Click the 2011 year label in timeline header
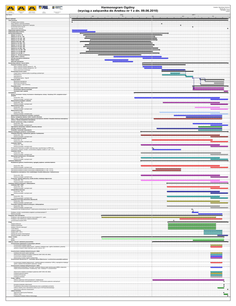 [194, 14]
